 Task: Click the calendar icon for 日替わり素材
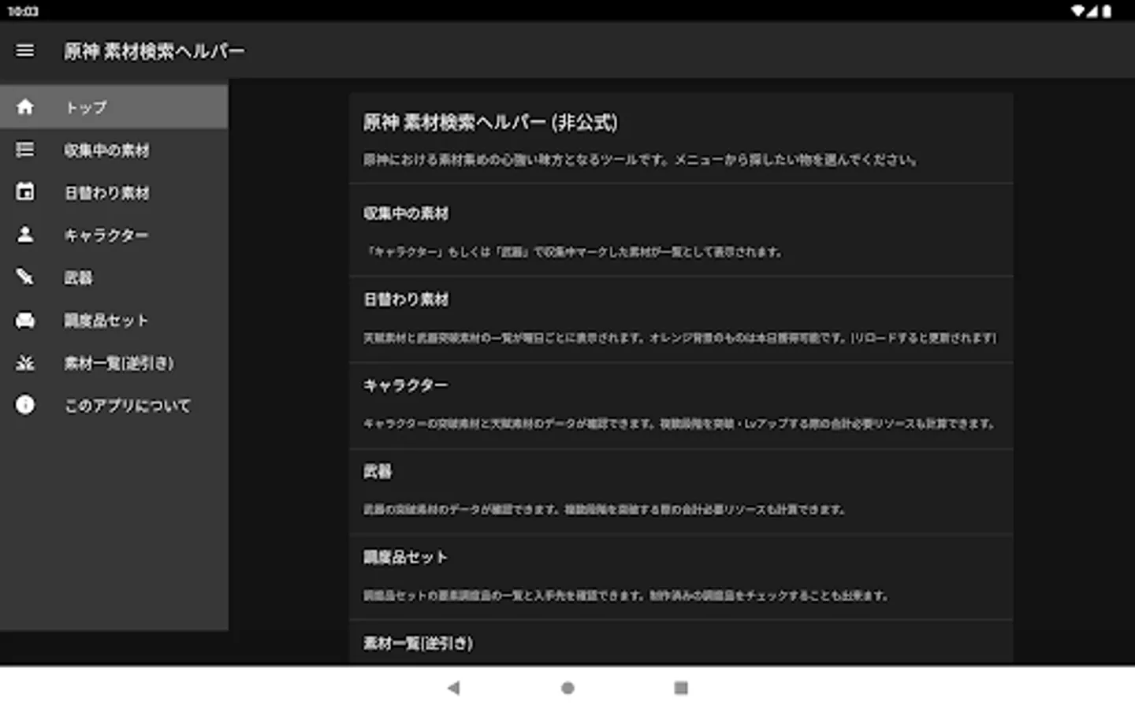25,191
